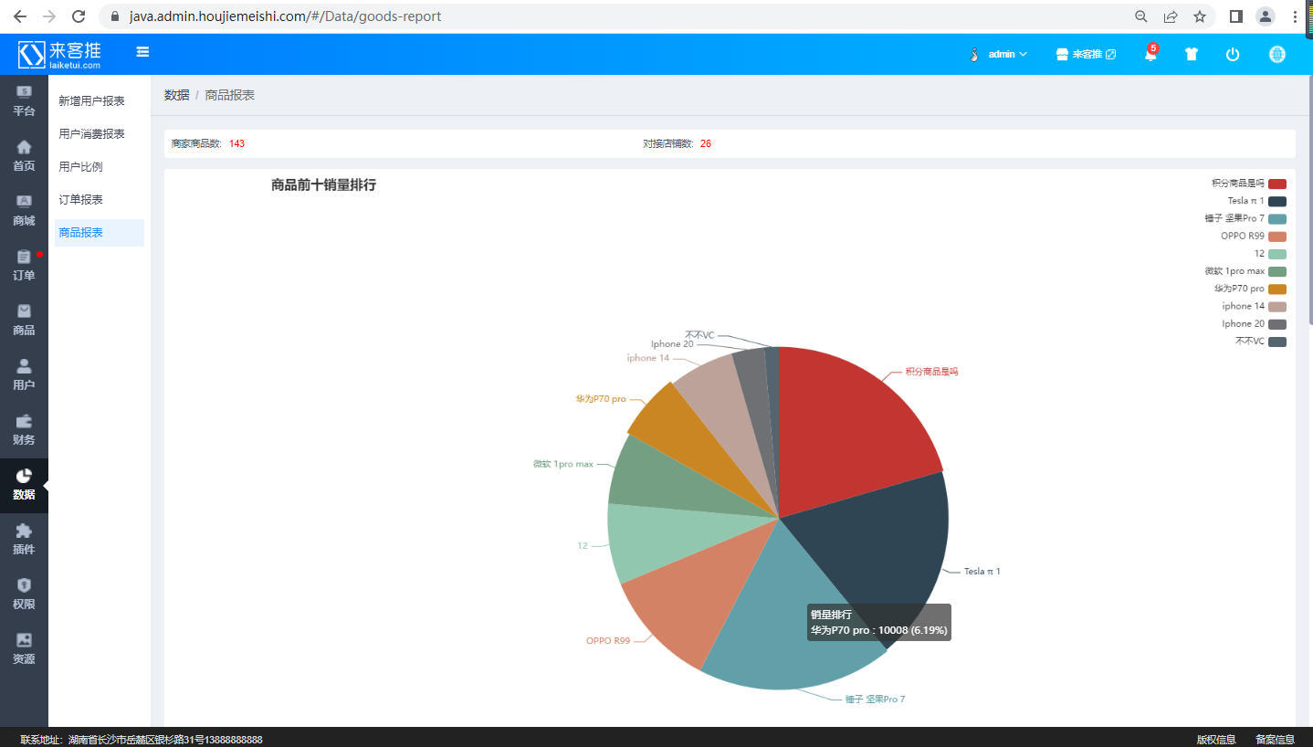Click 数据 breadcrumb link
This screenshot has width=1313, height=747.
pos(176,95)
